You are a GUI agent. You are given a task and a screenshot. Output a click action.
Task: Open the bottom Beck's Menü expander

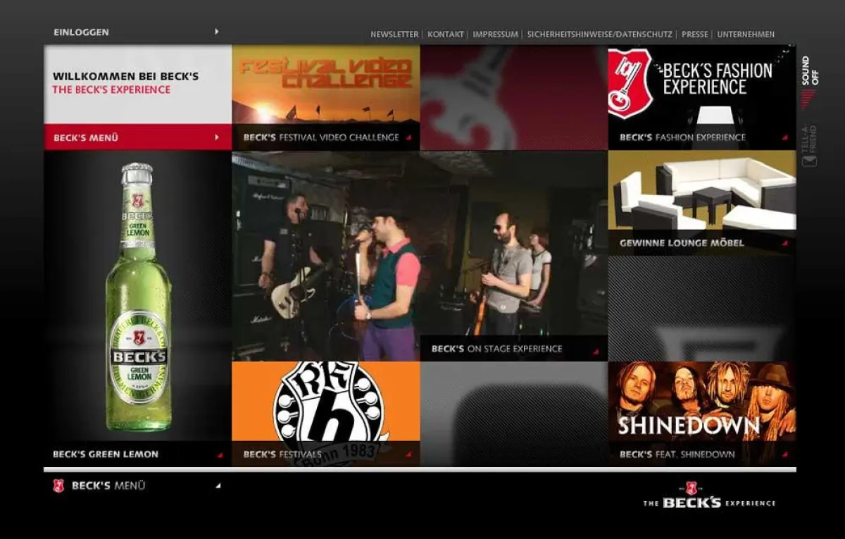(218, 485)
